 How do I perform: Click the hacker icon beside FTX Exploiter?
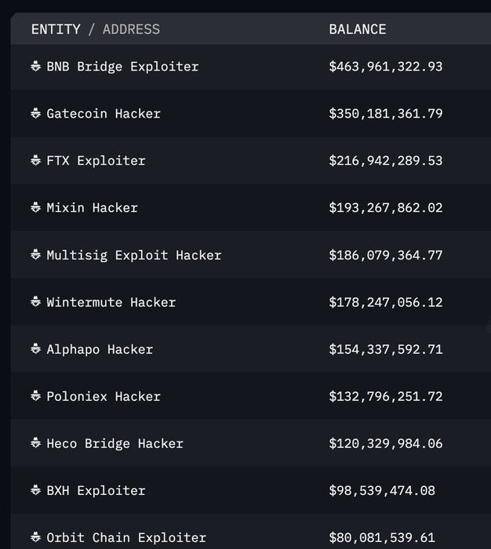click(36, 160)
